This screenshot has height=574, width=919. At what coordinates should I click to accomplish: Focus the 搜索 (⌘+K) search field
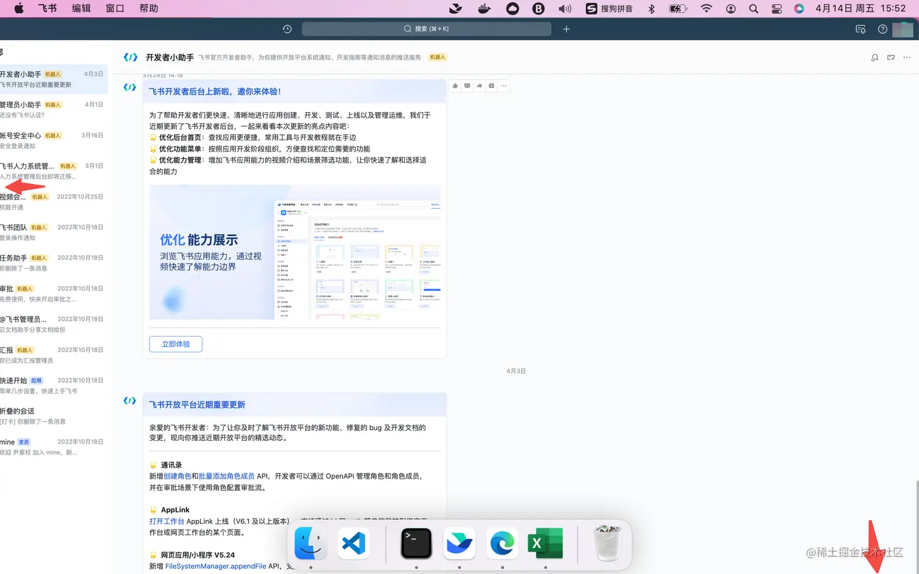[x=427, y=29]
